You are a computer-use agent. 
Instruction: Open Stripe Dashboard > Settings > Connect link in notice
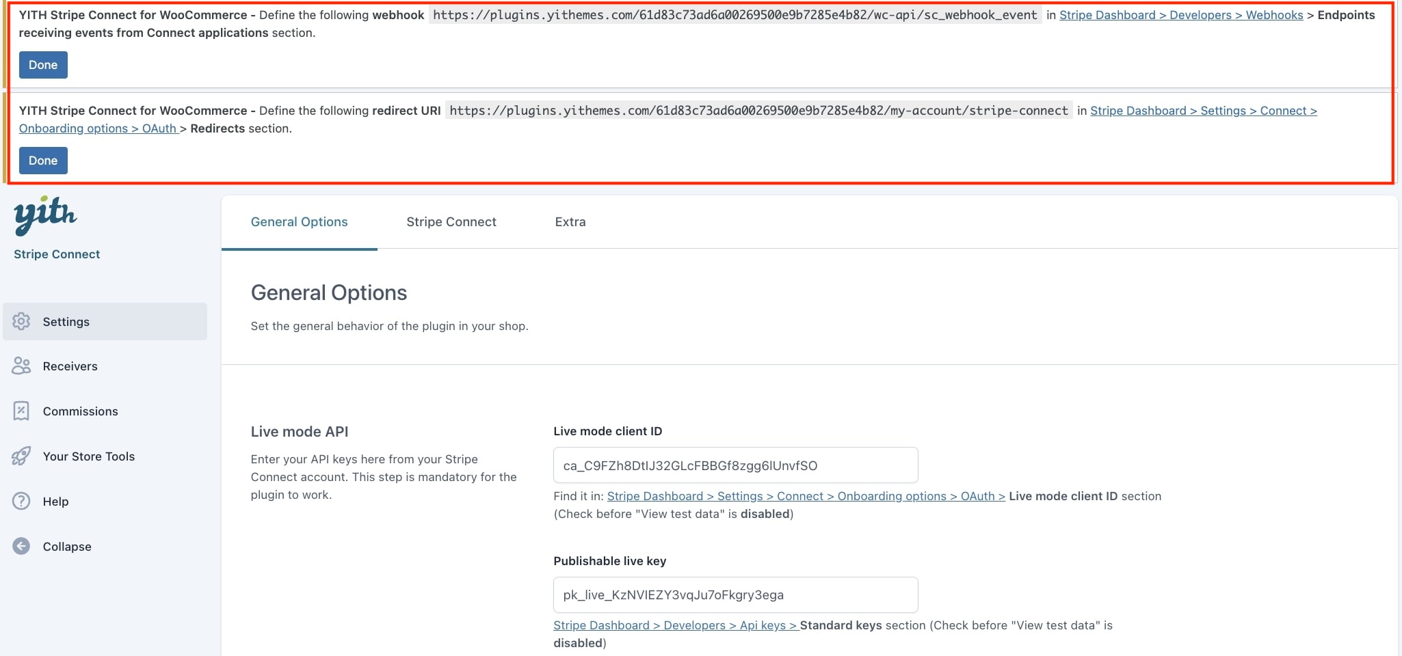(1204, 111)
